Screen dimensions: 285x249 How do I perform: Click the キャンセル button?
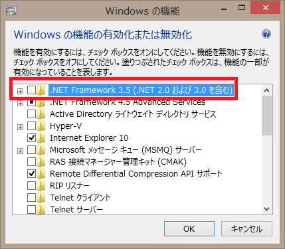(x=246, y=228)
